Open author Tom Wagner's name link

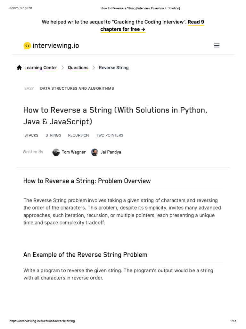[x=74, y=152]
